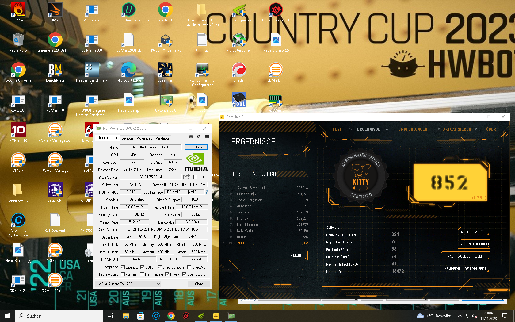Open Microsoft Store from the taskbar
The height and width of the screenshot is (322, 515).
pos(141,316)
